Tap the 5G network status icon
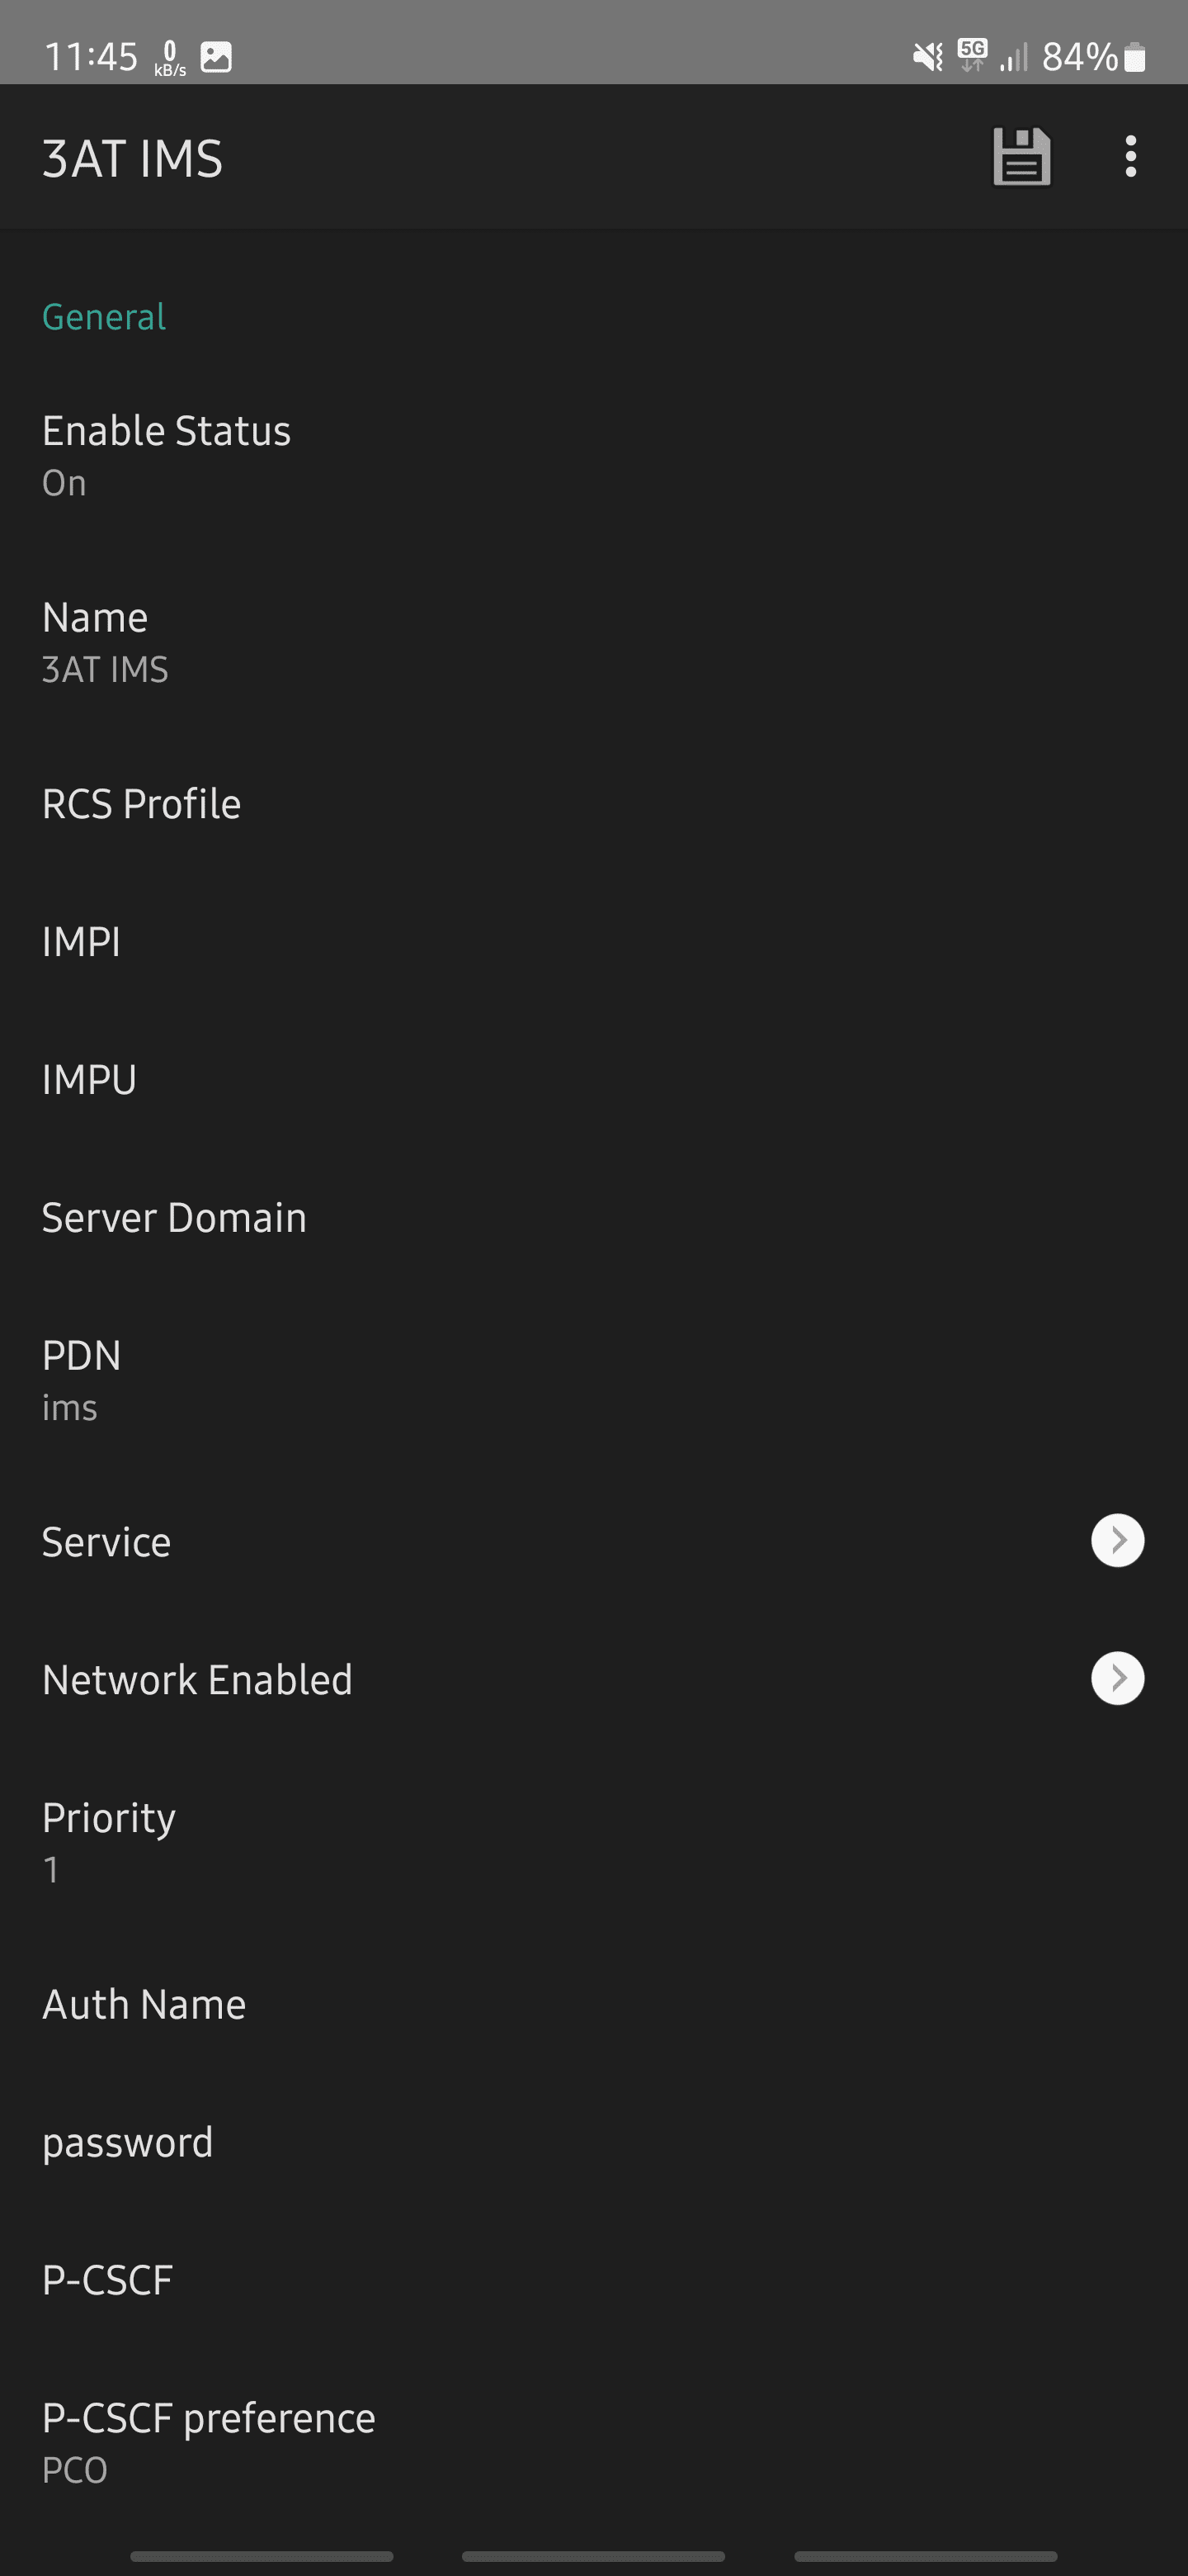1188x2576 pixels. (972, 55)
